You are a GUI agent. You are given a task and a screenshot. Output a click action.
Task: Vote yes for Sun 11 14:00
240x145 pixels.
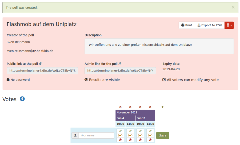coord(150,131)
